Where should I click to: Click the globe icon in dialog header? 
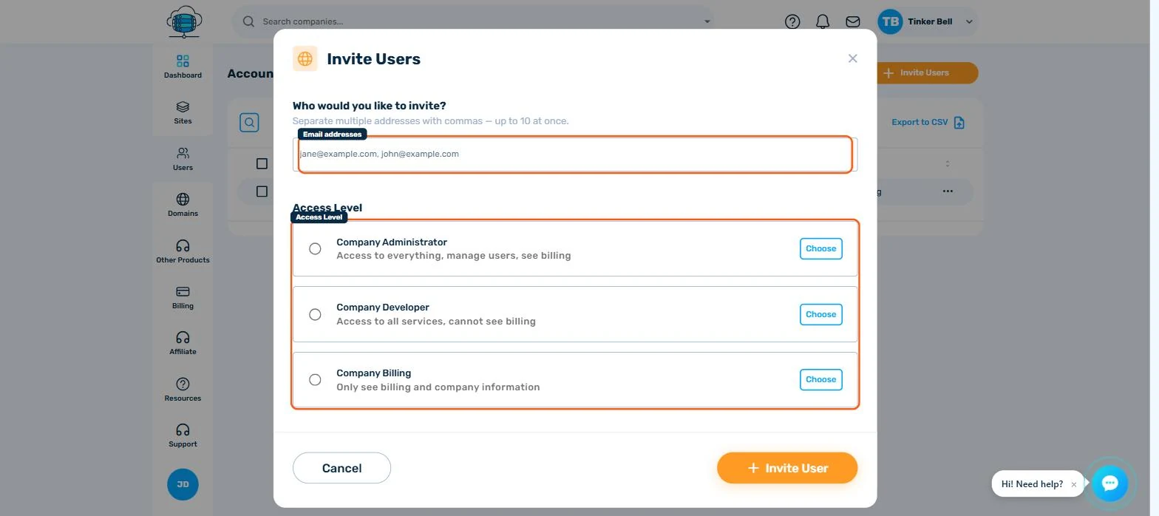coord(305,58)
